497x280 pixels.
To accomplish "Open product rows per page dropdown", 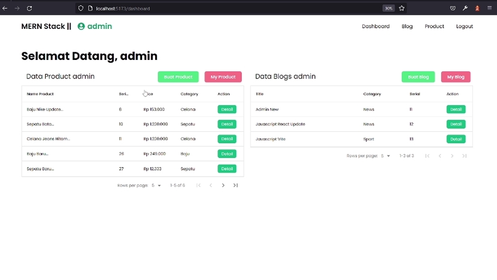I will 156,185.
